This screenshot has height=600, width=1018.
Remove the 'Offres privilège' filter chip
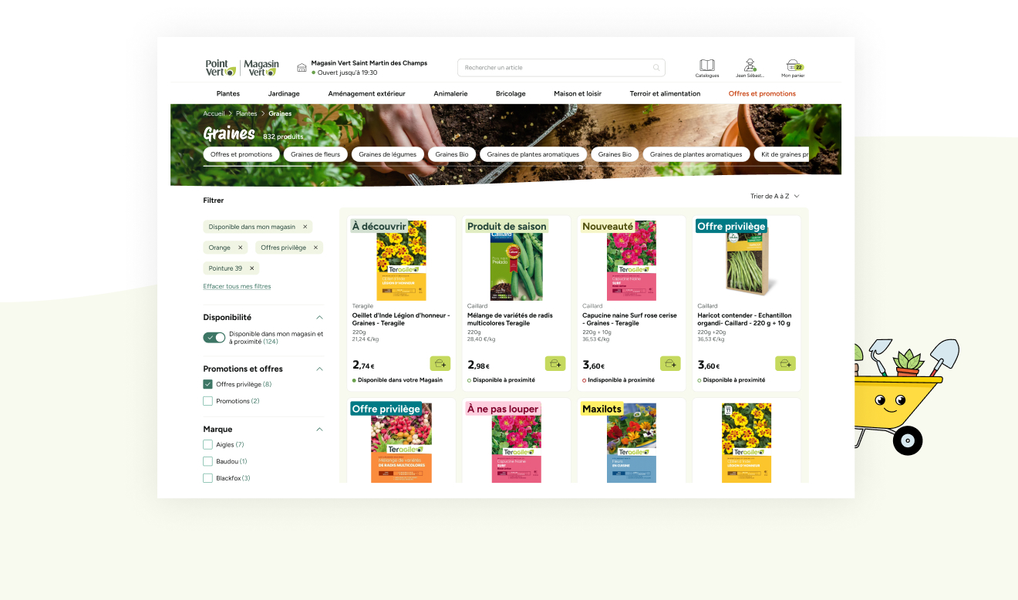[x=315, y=248]
